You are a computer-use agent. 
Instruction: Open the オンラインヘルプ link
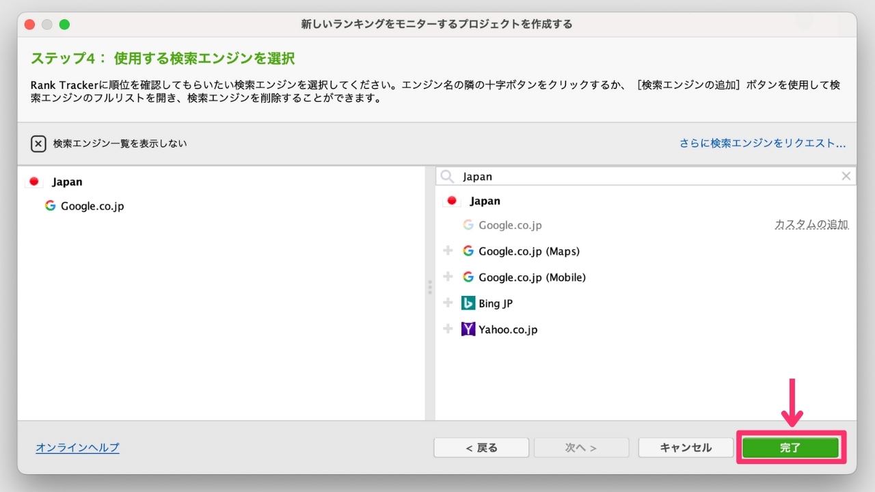click(x=77, y=448)
